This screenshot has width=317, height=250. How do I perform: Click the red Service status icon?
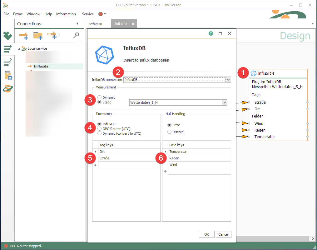pos(101,14)
